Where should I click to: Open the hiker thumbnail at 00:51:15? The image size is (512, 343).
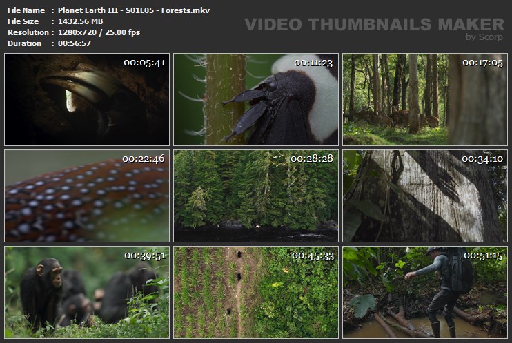click(425, 292)
